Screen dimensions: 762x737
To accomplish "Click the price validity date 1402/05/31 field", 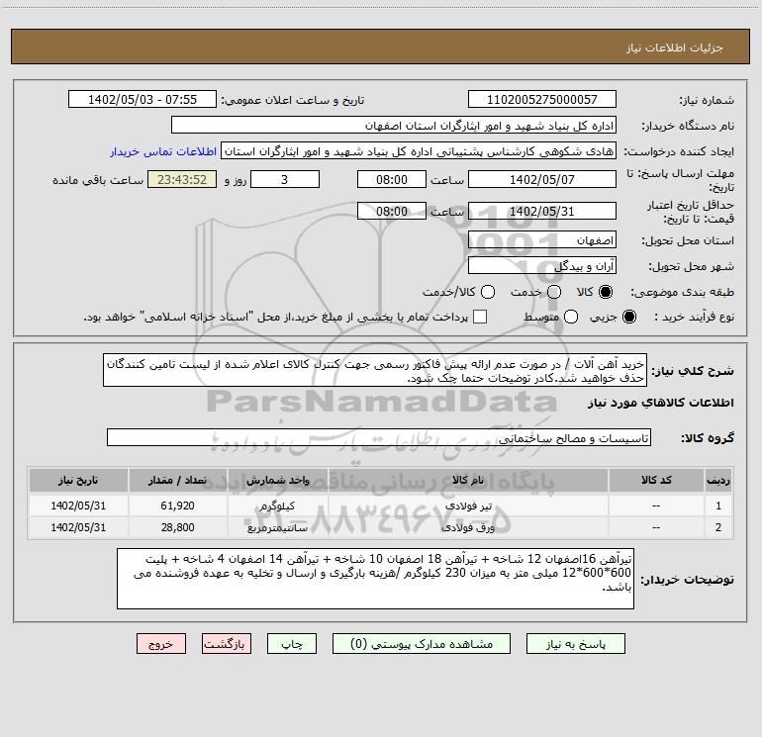I will [542, 211].
